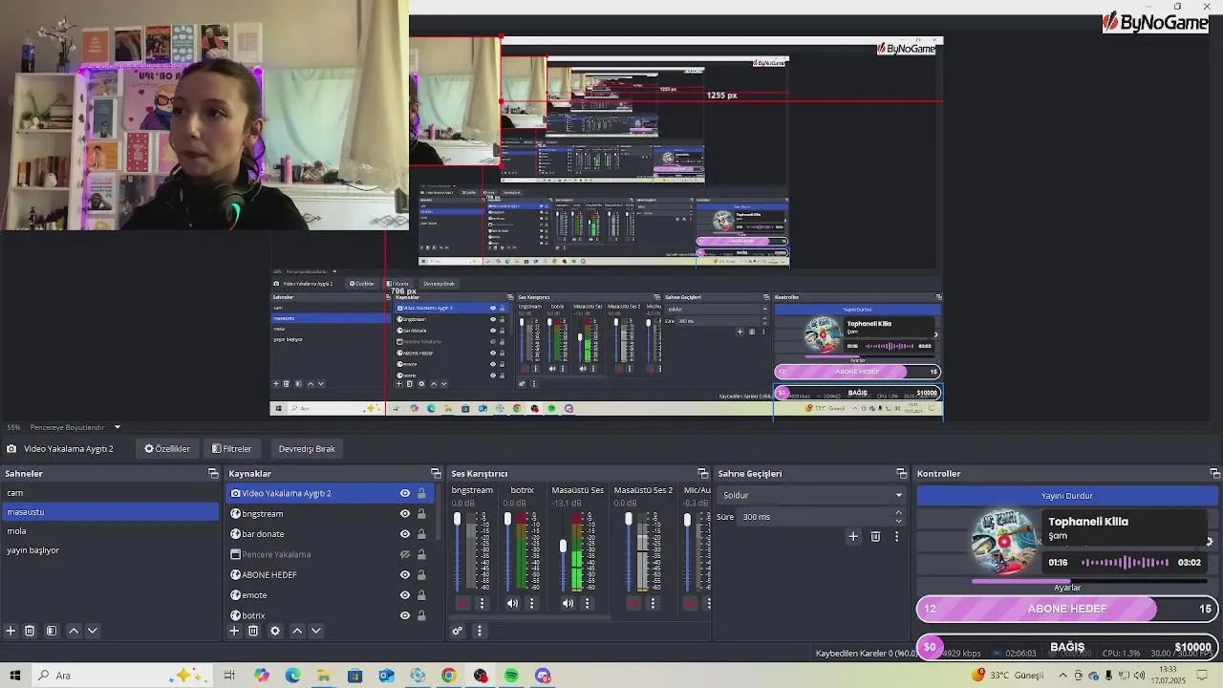Hide Video Yakalama Aygıtı 2 source
Viewport: 1223px width, 688px height.
(x=405, y=493)
